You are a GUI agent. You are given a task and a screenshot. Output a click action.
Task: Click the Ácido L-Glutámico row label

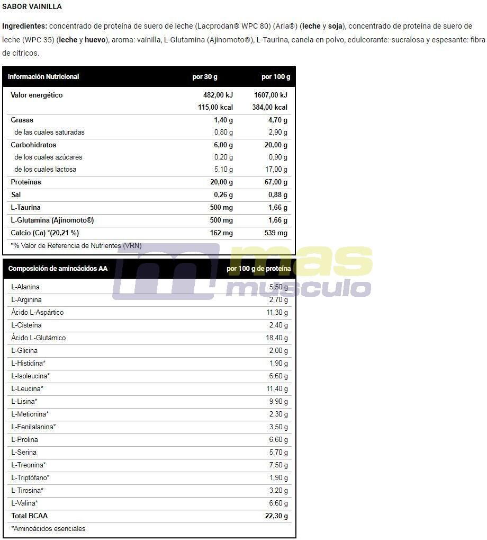pyautogui.click(x=38, y=338)
